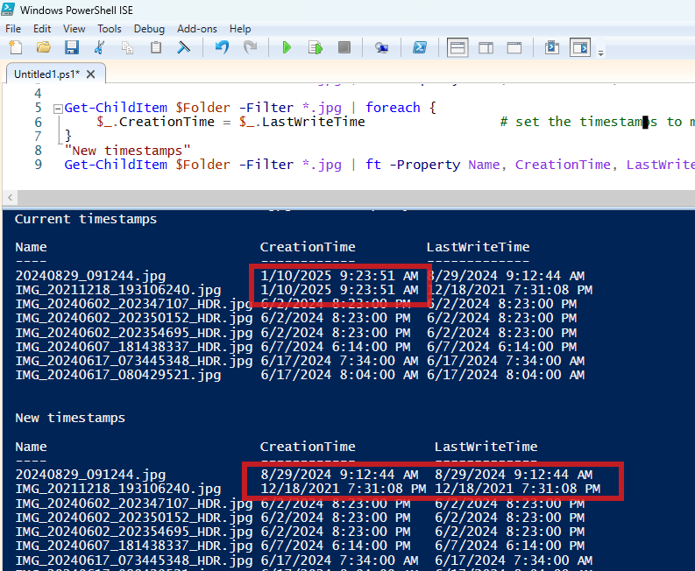
Task: Toggle Show Script Pane Right layout
Action: point(486,48)
